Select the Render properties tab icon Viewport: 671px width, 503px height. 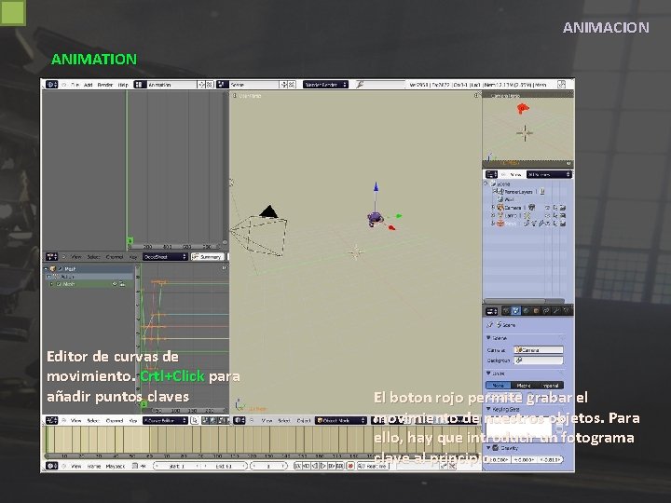pos(506,311)
